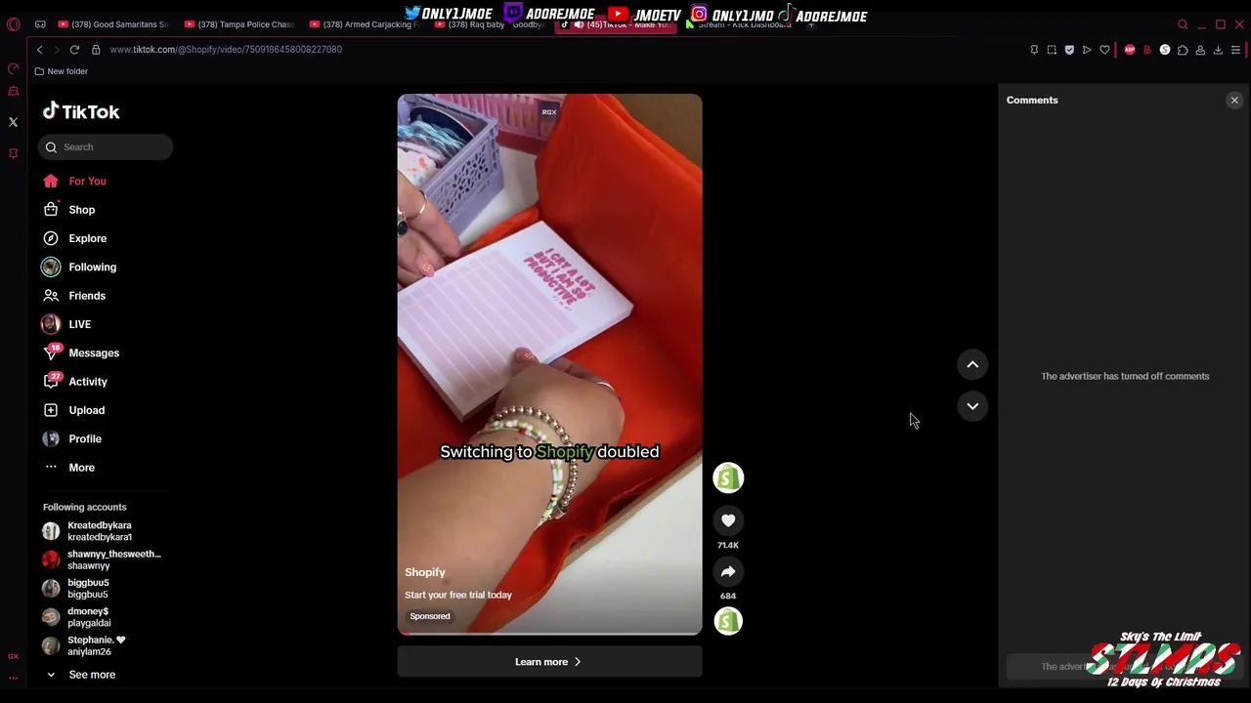The height and width of the screenshot is (703, 1251).
Task: Click the TikTok search field
Action: click(106, 147)
